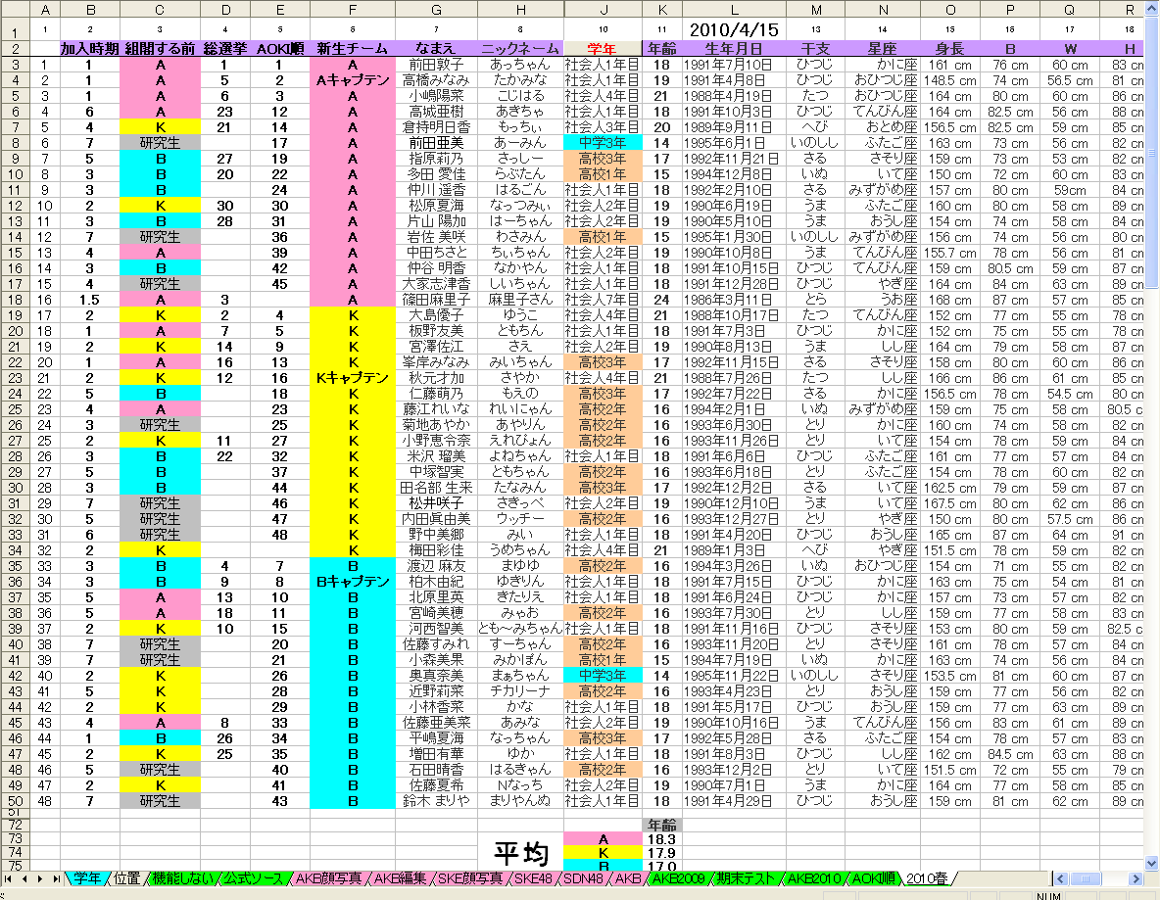Select row 23 header
The image size is (1160, 900).
coord(15,378)
